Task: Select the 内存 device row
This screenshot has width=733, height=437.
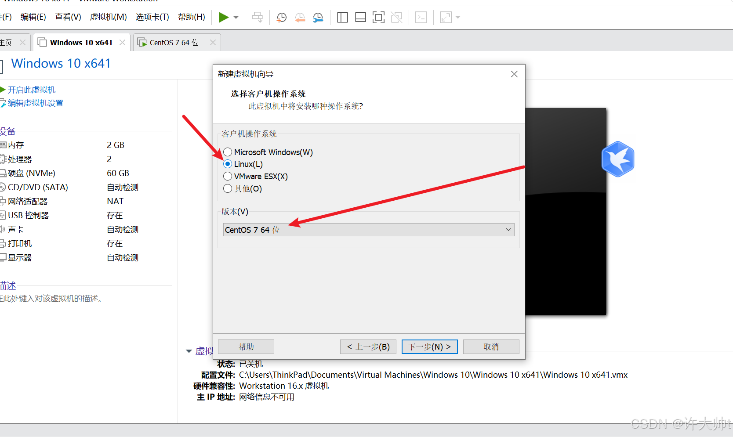Action: 86,145
